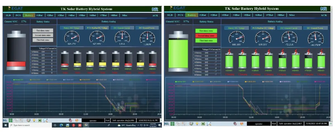Viewport: 335px width, 132px height.
Task: Open the Excel export icon in left toolbar
Action: pyautogui.click(x=40, y=121)
